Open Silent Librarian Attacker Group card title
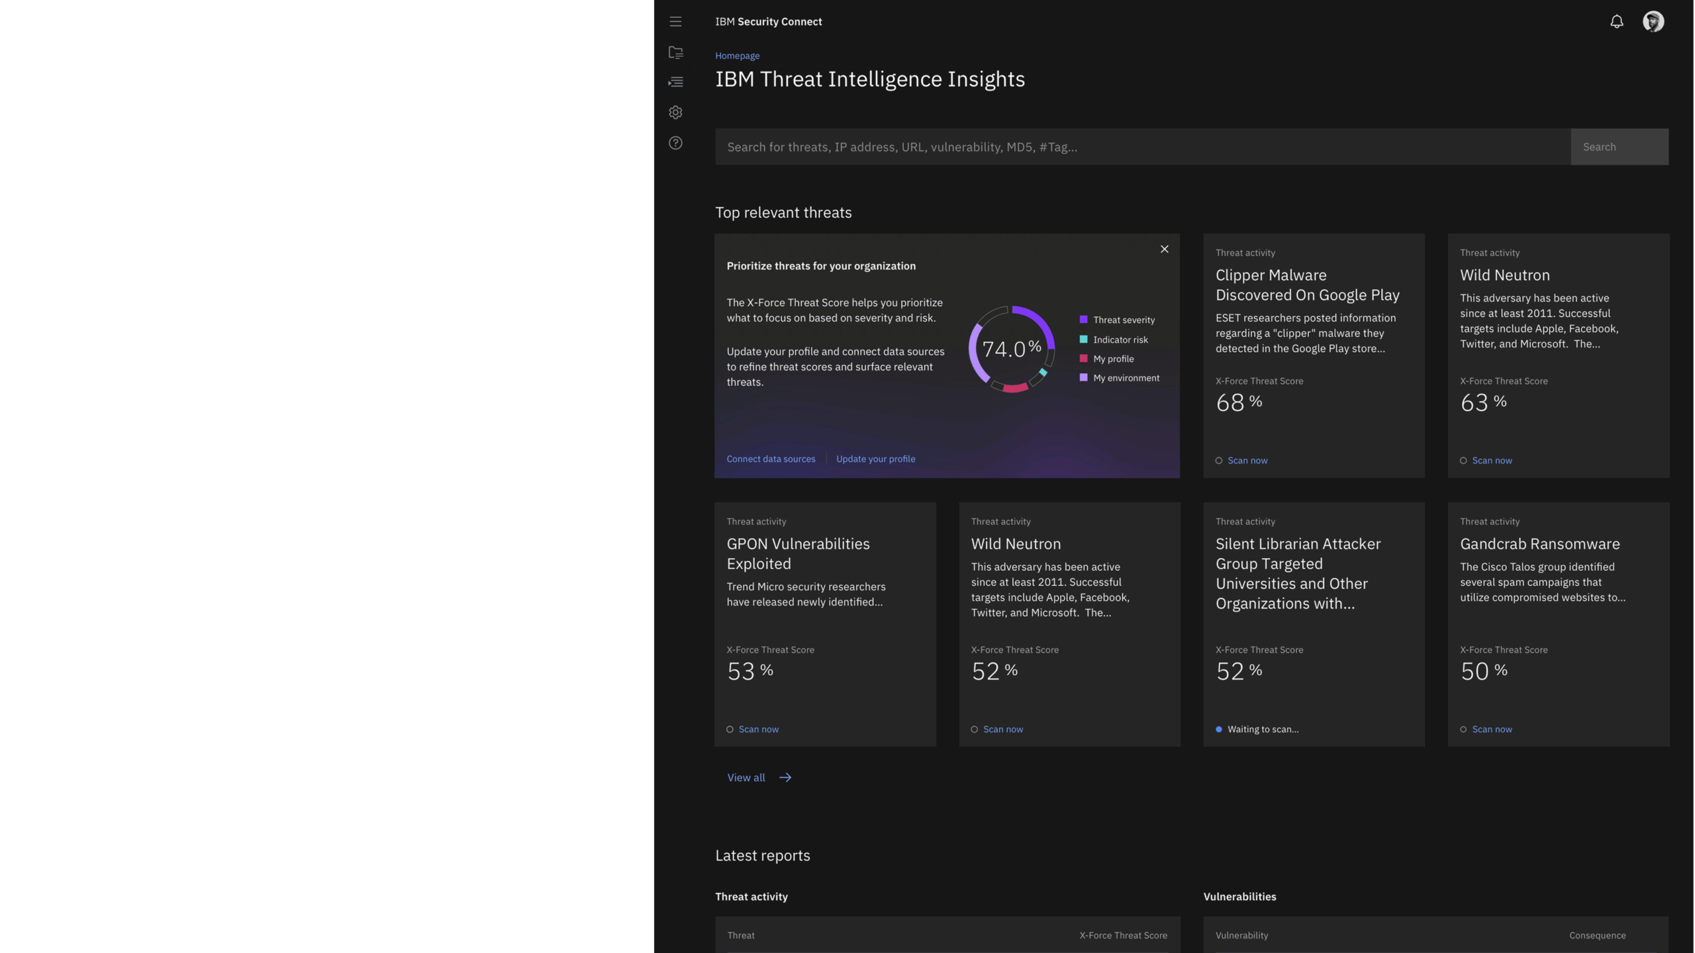Screen dimensions: 1695x953 pyautogui.click(x=1298, y=574)
